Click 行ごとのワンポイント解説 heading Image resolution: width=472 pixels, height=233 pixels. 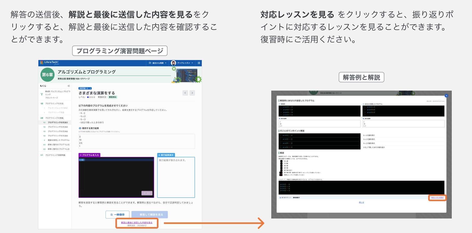tap(292, 131)
